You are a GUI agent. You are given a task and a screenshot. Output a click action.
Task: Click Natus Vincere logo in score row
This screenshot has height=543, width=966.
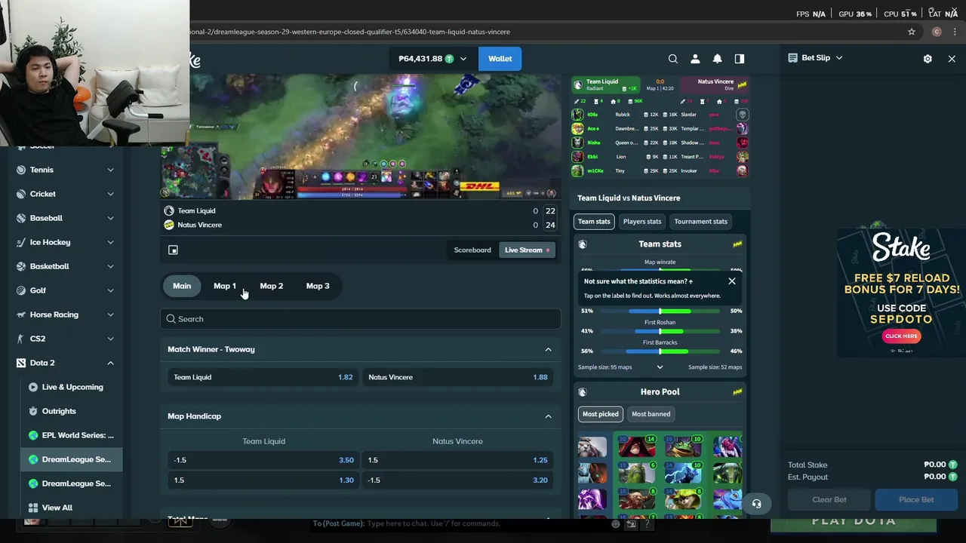(x=169, y=225)
